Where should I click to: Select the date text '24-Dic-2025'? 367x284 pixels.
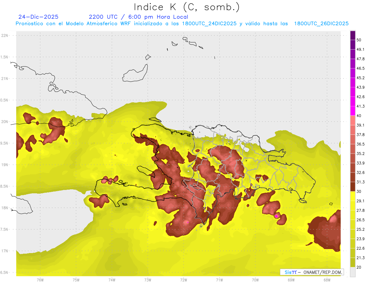click(x=38, y=17)
